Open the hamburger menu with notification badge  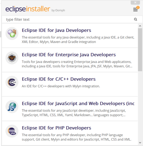[136, 9]
